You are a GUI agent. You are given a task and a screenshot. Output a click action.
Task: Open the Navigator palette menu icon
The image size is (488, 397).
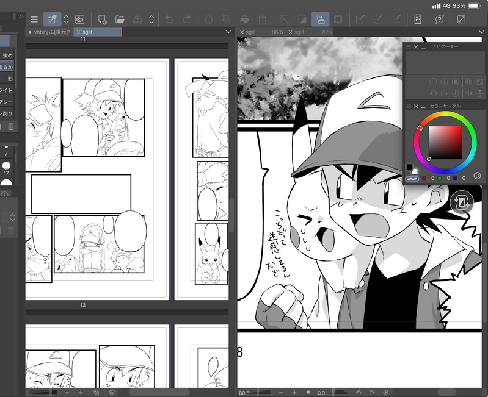pyautogui.click(x=409, y=46)
